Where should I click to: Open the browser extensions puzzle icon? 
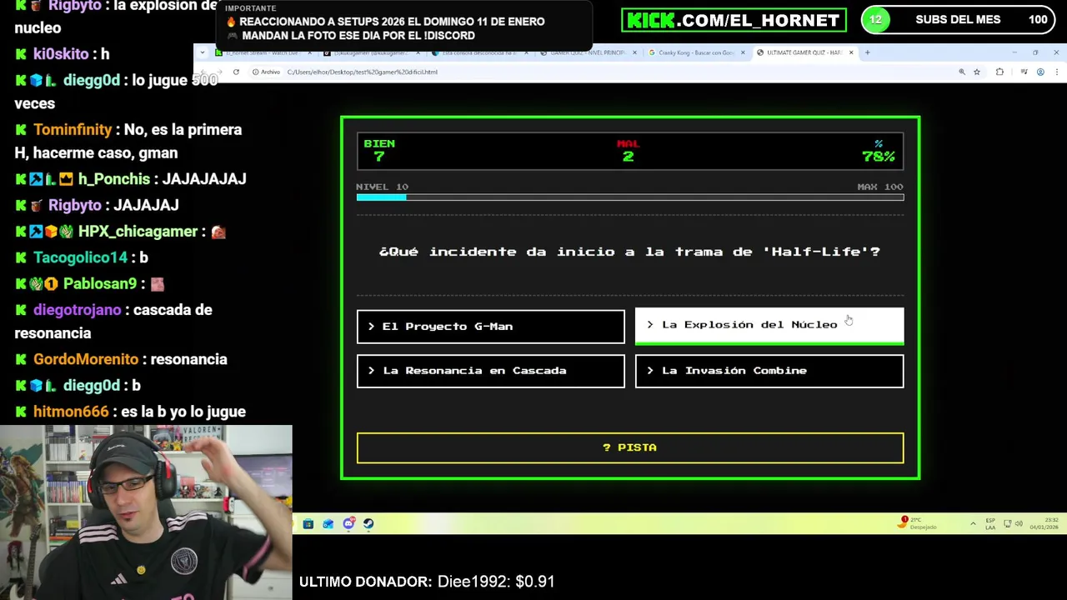point(999,72)
